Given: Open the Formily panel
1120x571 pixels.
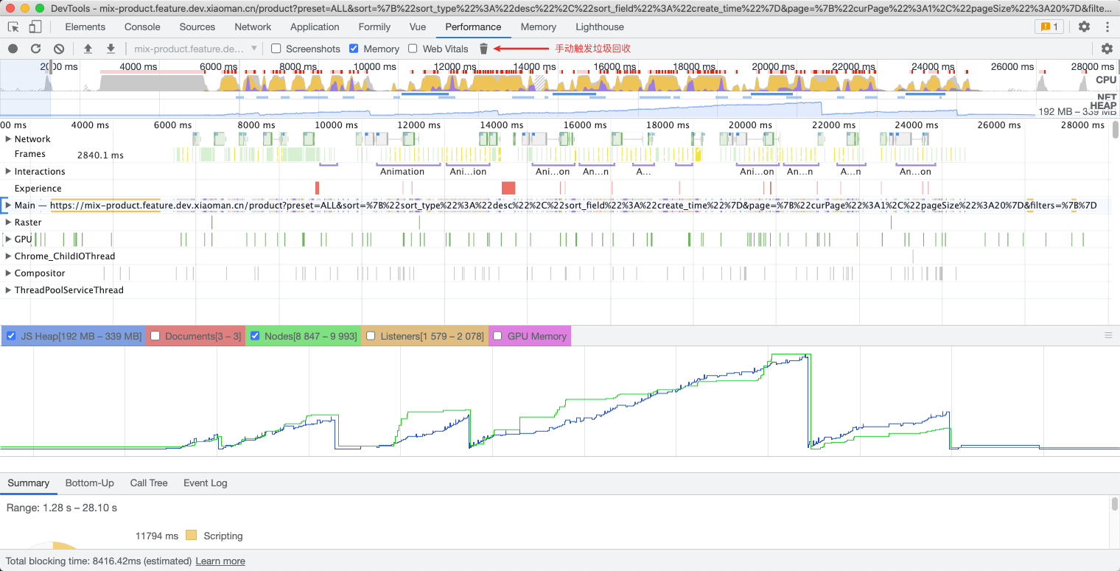Looking at the screenshot, I should (x=374, y=27).
